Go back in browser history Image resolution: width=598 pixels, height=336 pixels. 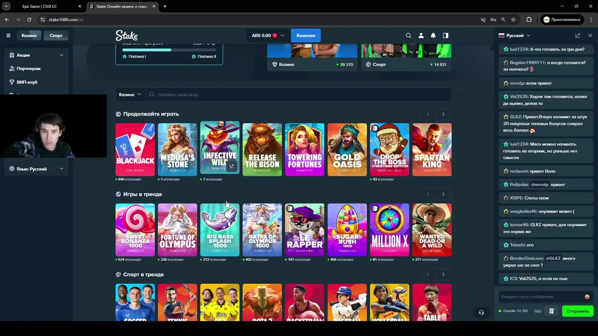[x=7, y=20]
